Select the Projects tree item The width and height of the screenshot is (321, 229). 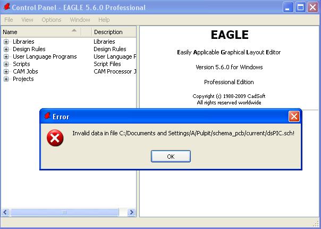coord(23,79)
